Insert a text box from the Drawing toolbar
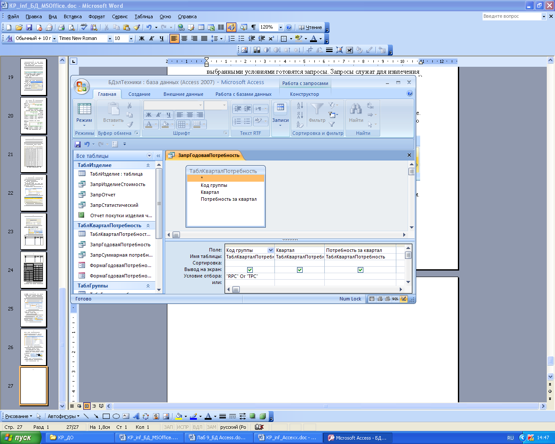Screen dimensions: 555x444 click(126, 416)
